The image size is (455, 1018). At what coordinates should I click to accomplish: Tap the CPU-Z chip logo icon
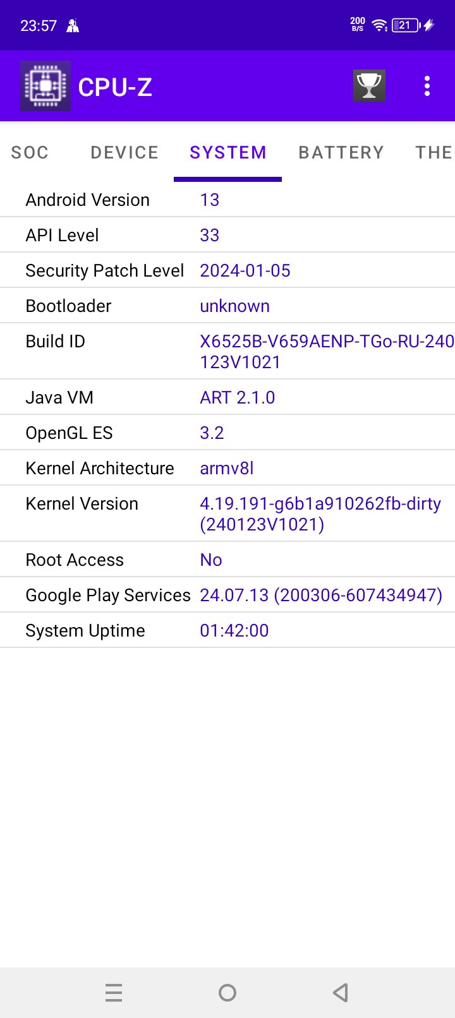(x=45, y=86)
